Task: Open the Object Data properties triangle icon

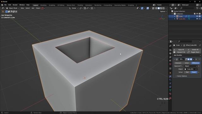Action: (x=170, y=90)
